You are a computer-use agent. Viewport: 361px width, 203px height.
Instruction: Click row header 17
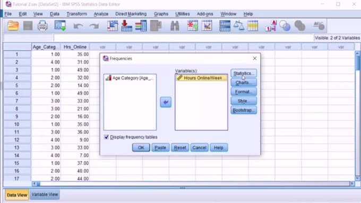17,178
